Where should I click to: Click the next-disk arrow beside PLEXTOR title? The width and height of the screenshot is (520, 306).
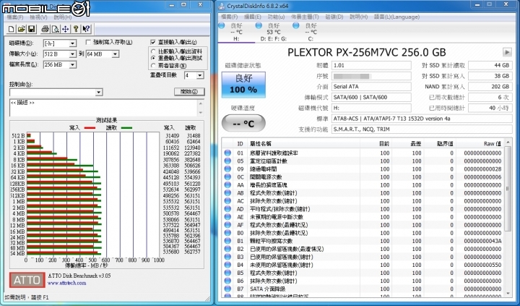point(507,52)
